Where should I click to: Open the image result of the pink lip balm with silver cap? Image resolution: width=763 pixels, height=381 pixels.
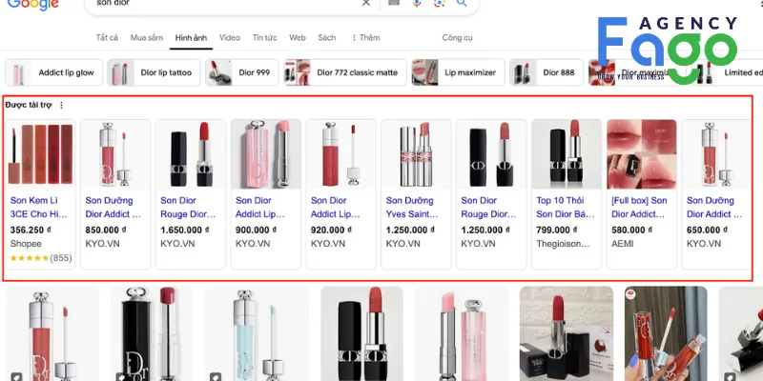[461, 333]
